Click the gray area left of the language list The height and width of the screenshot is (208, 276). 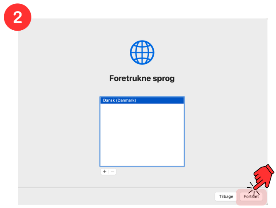click(58, 133)
